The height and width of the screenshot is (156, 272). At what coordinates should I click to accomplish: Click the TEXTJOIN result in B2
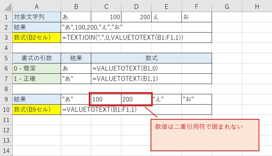click(x=137, y=27)
